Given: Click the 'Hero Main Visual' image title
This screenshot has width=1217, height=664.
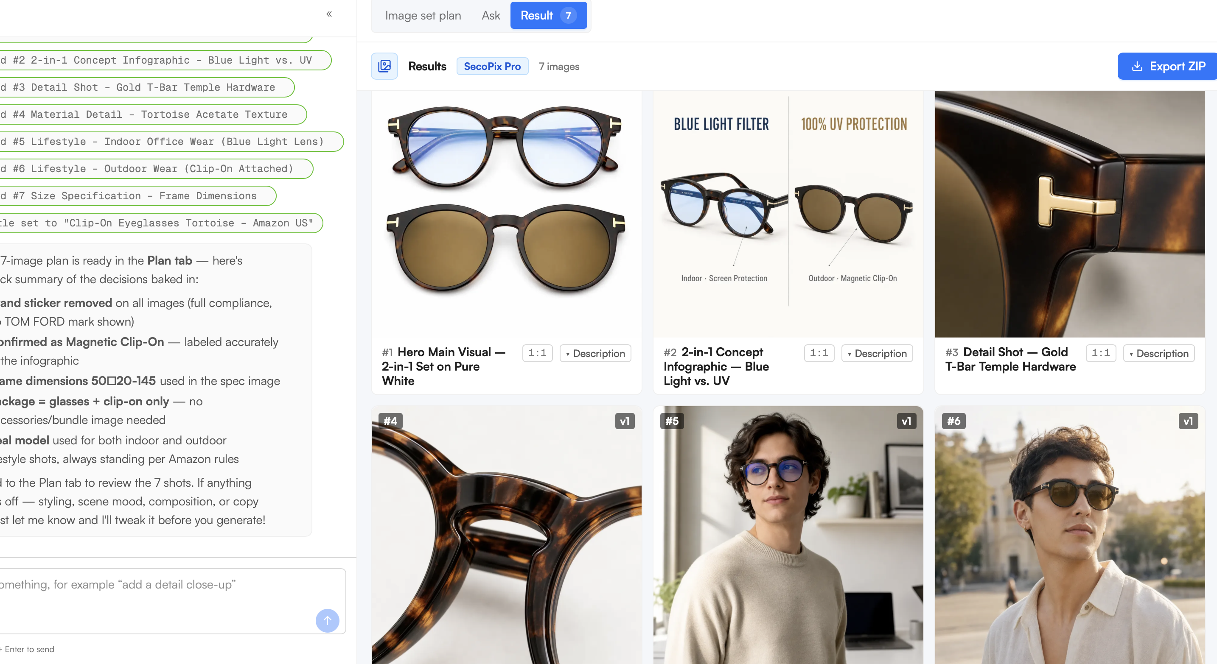Looking at the screenshot, I should 443,366.
